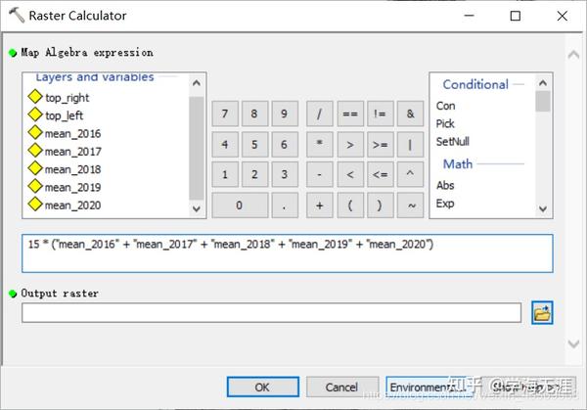The height and width of the screenshot is (410, 587).
Task: Choose the Abs math function
Action: pyautogui.click(x=445, y=185)
